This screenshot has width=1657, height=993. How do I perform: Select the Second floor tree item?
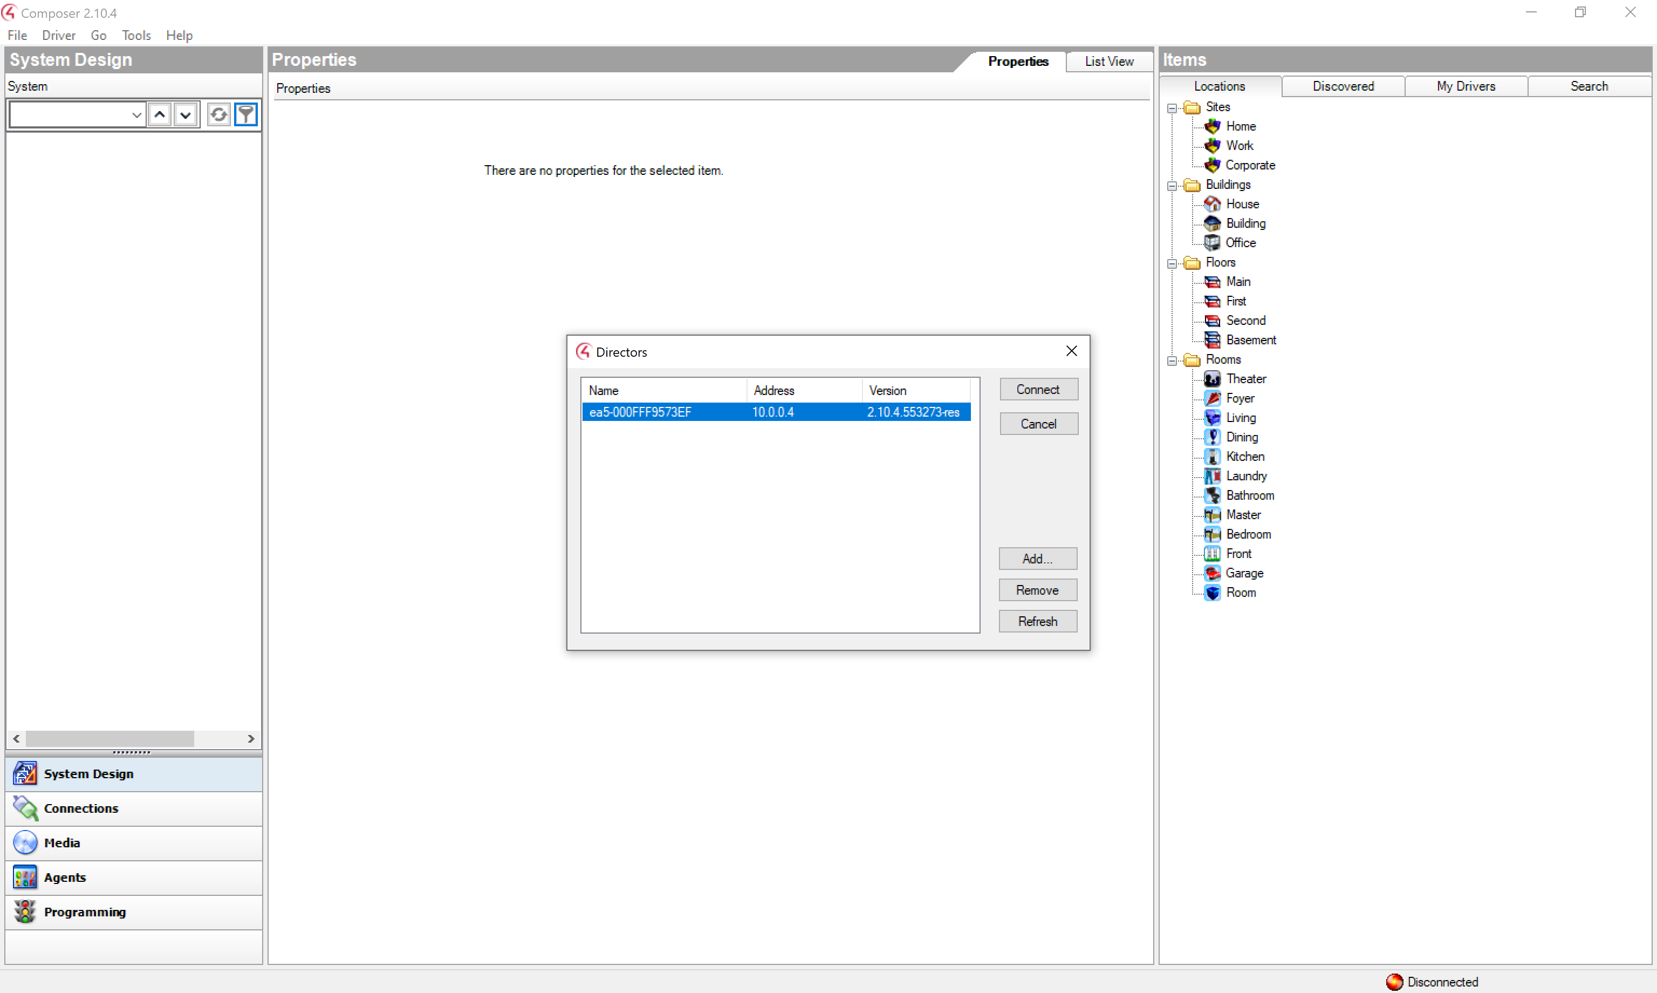(x=1245, y=321)
